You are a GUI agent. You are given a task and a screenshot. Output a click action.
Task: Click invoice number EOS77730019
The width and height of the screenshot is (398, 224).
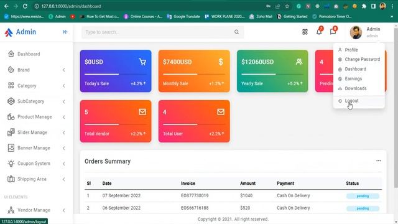(x=195, y=195)
